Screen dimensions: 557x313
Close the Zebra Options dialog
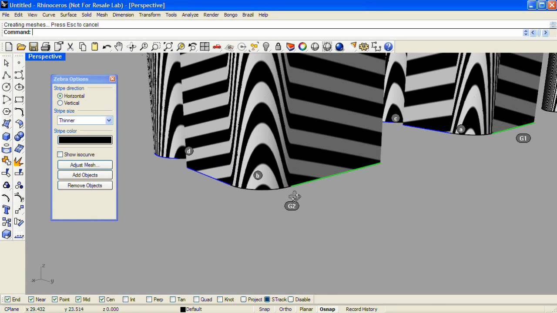click(x=112, y=79)
